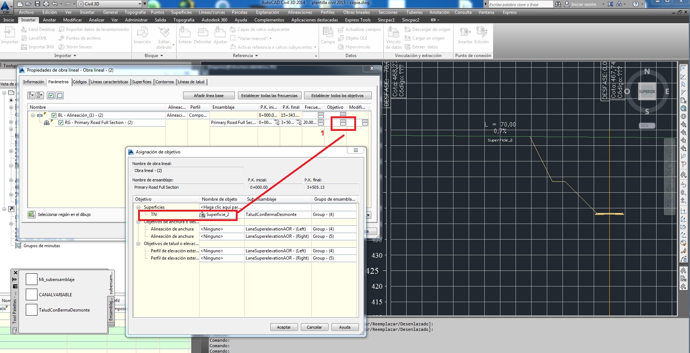This screenshot has width=690, height=353.
Task: Switch to the Códigos tab
Action: 80,82
